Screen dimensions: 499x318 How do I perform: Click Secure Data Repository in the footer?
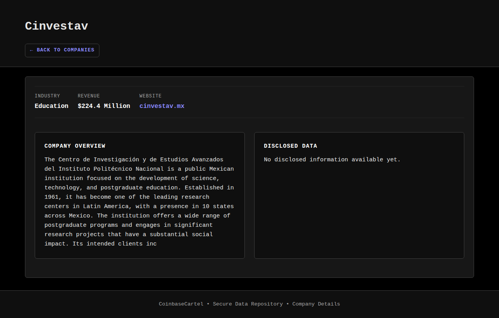(x=248, y=304)
